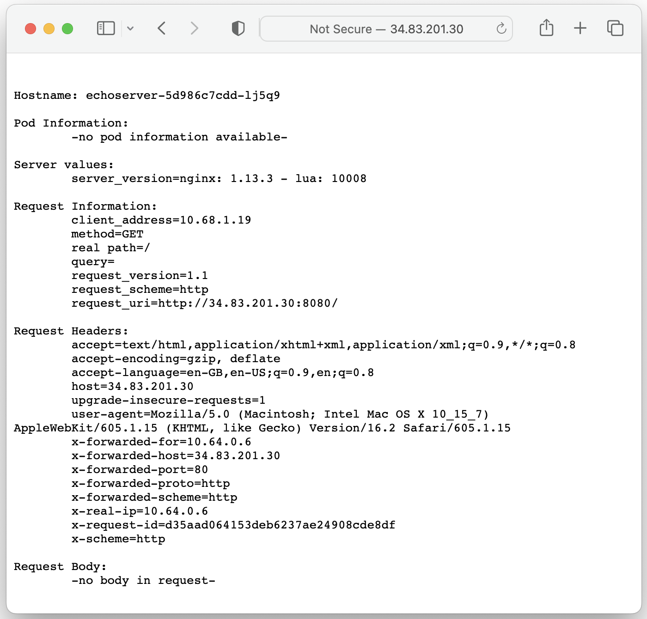Go forward to the next page
Viewport: 647px width, 619px height.
tap(195, 29)
